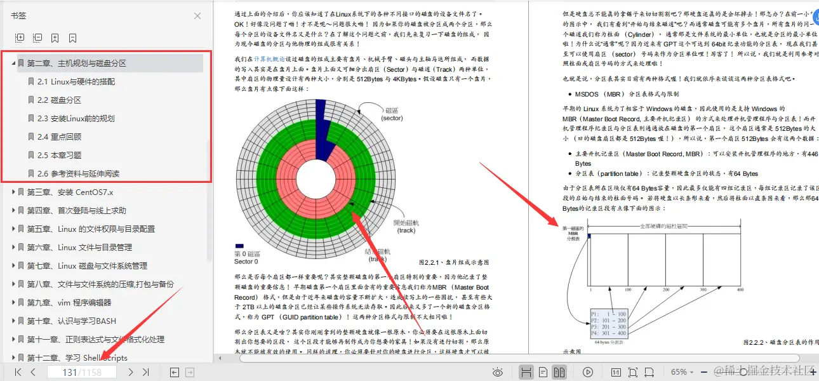This screenshot has height=381, width=819.
Task: Click the zoom in plus button
Action: tap(813, 372)
